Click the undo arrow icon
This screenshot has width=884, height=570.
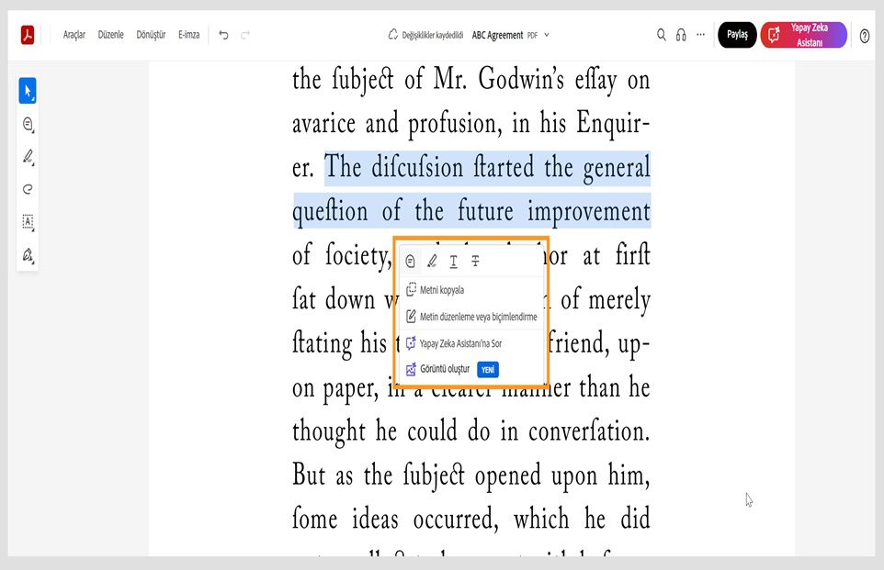224,35
